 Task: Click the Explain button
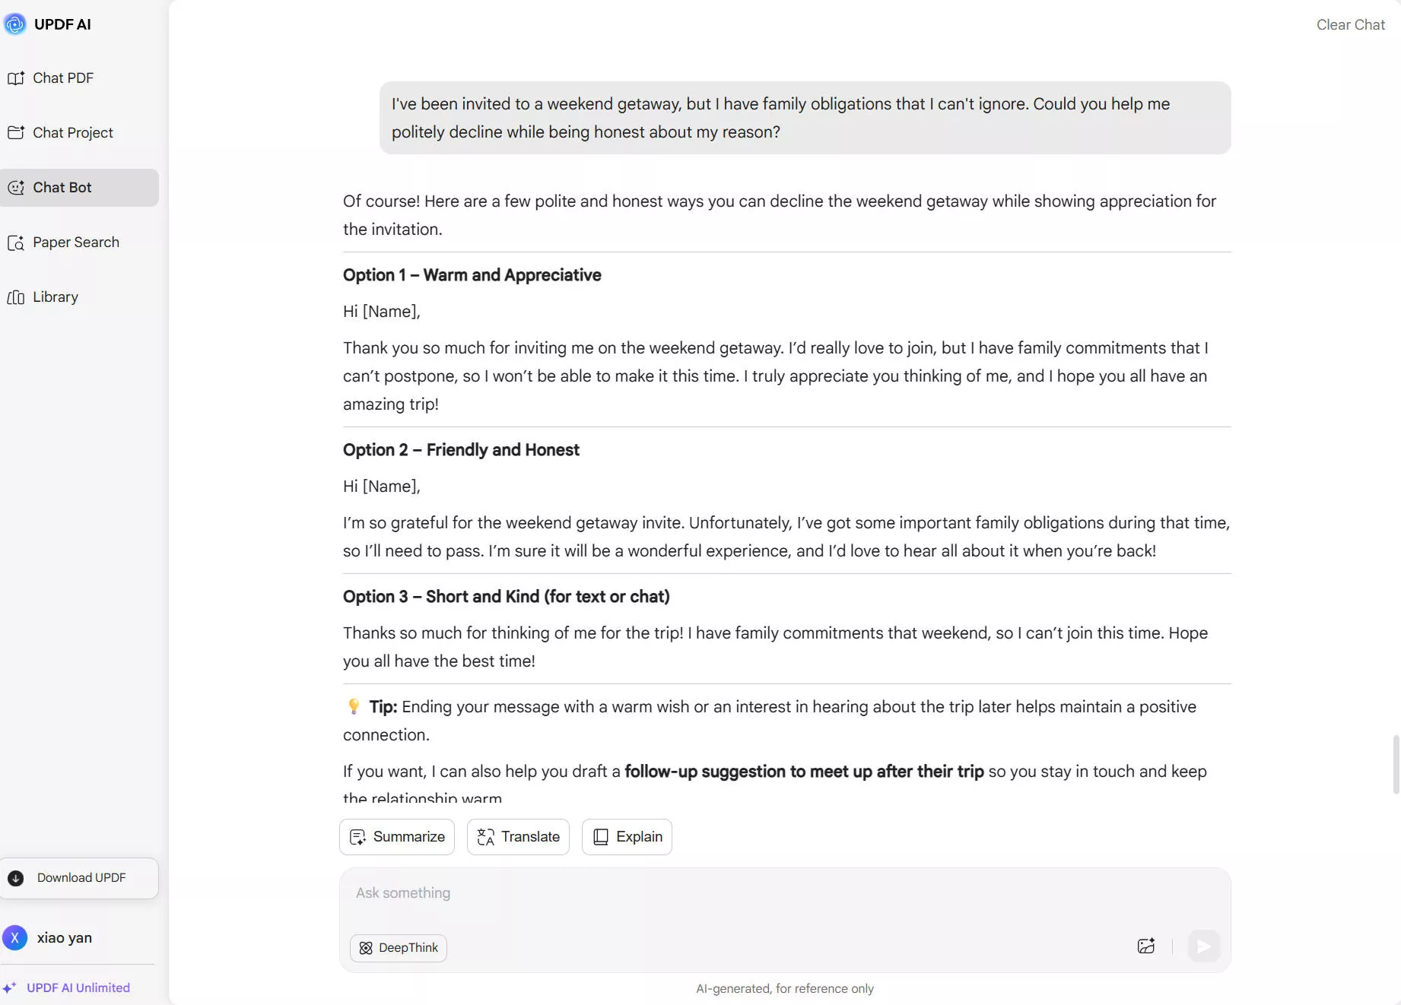pyautogui.click(x=627, y=837)
